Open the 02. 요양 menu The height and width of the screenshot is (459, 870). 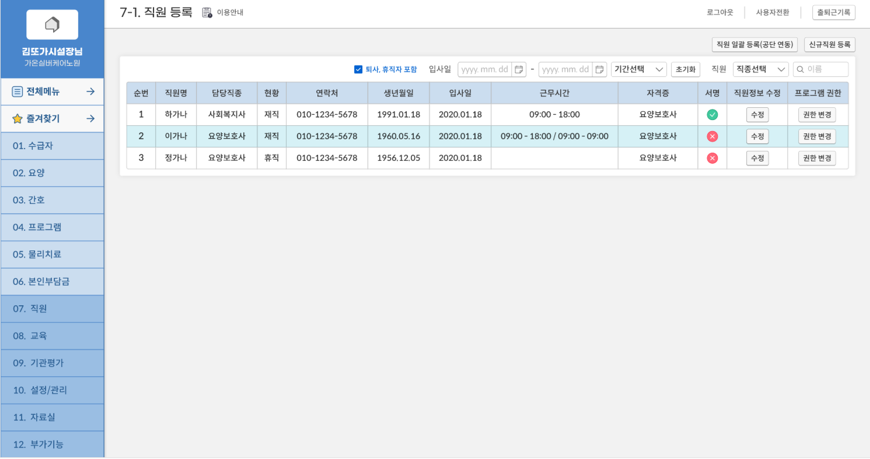coord(53,173)
